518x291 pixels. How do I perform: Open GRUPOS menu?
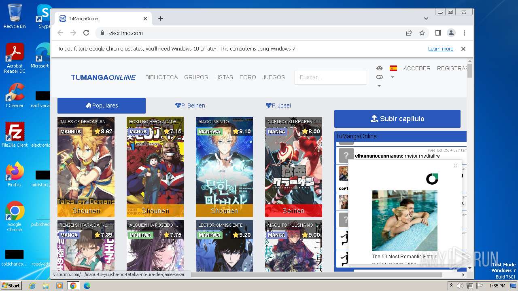tap(196, 77)
